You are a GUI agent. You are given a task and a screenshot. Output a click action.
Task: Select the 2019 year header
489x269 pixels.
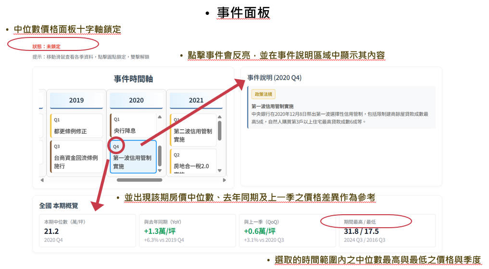pyautogui.click(x=76, y=100)
